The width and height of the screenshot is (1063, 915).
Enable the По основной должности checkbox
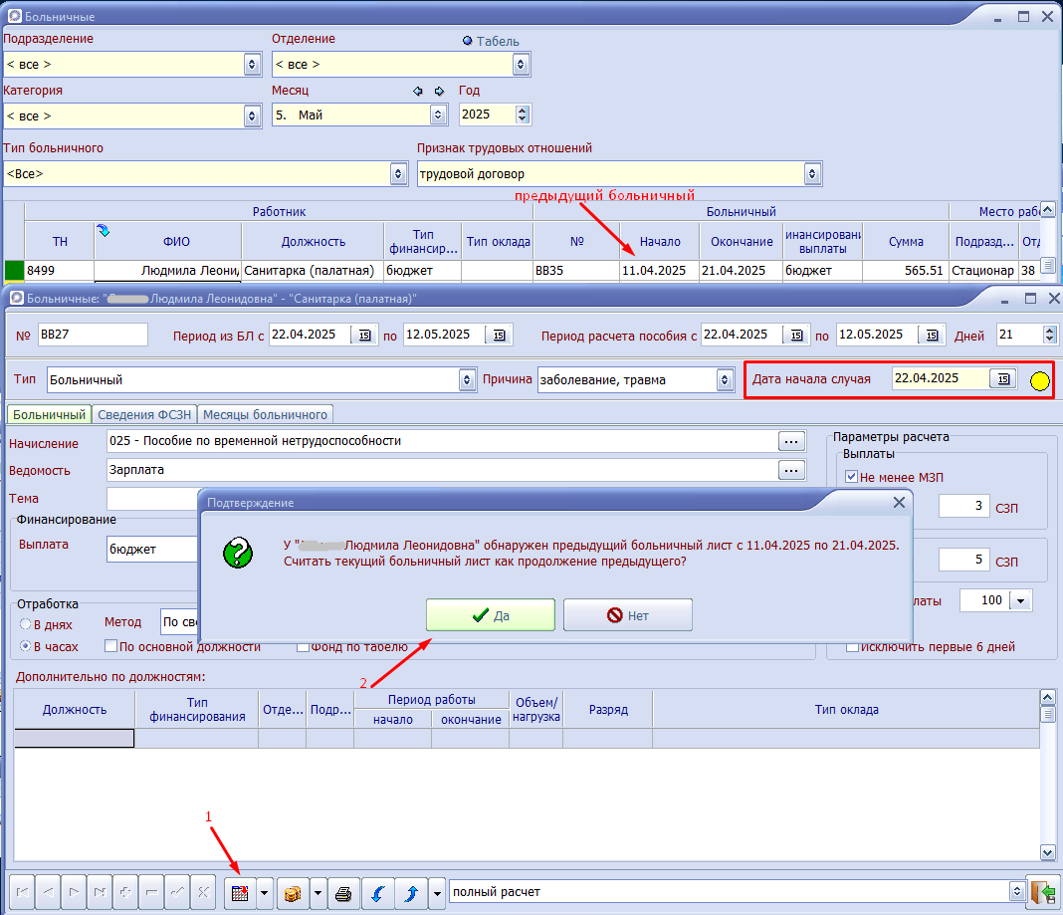(x=111, y=646)
